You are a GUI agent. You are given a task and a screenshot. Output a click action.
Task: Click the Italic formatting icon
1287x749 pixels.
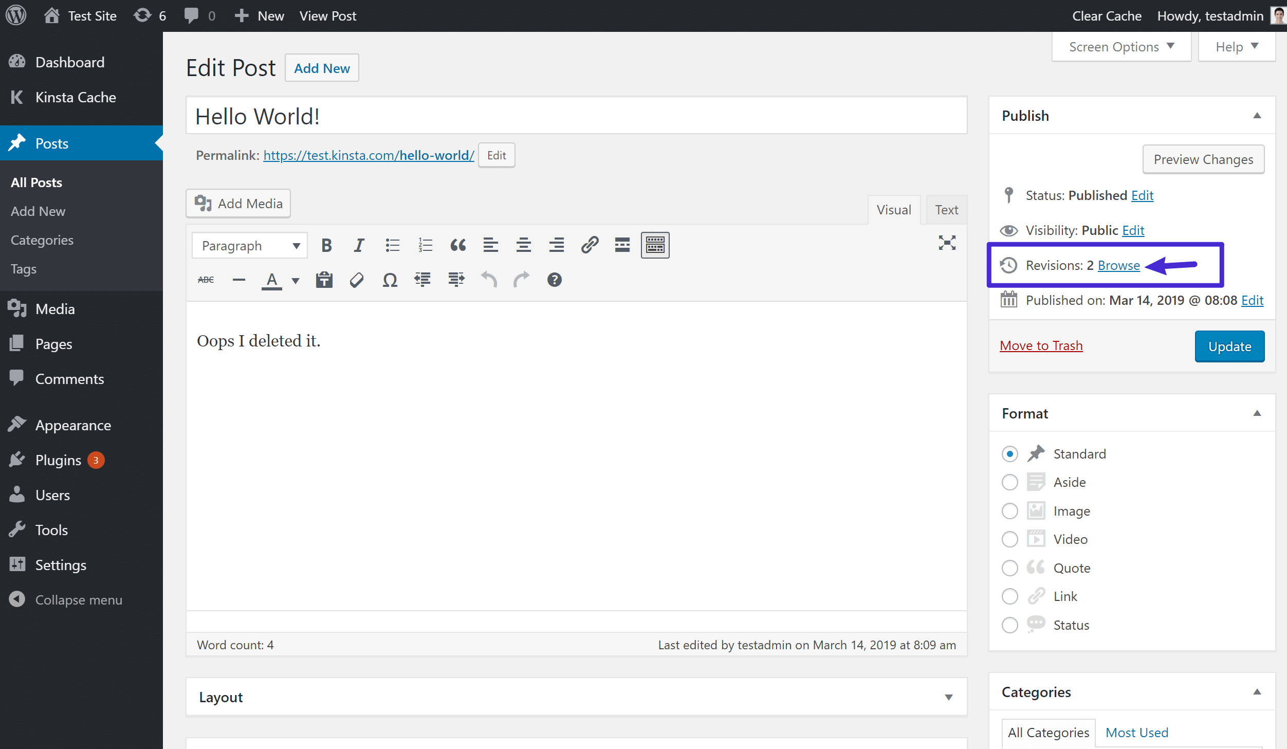358,245
